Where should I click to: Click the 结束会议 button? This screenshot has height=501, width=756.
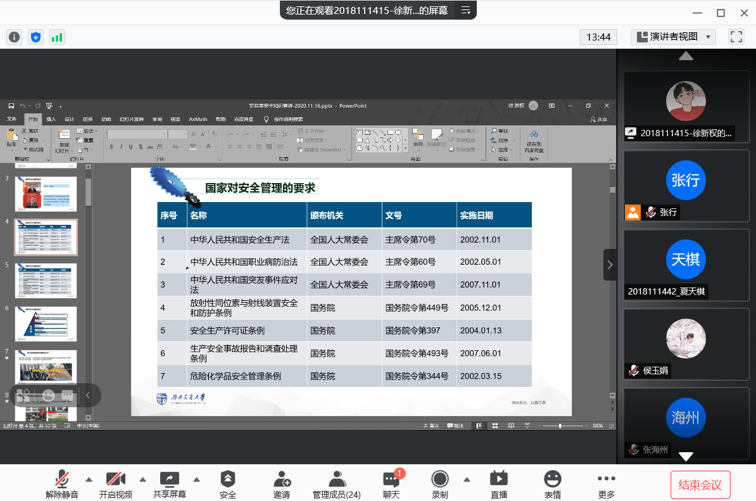coord(700,484)
